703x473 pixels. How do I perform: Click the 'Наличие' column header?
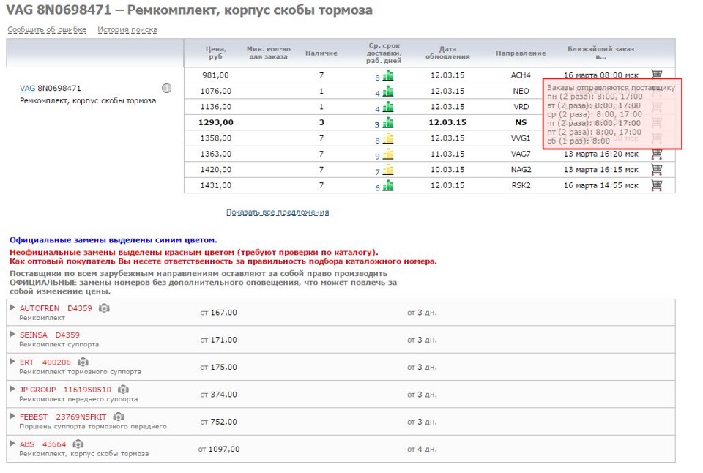(321, 53)
